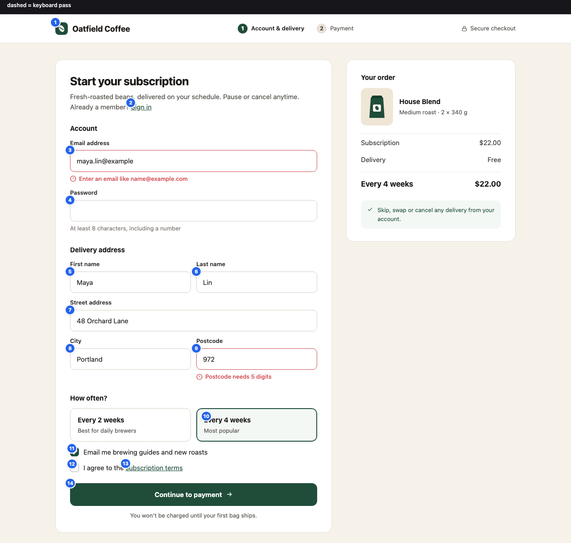Click 'Enter an email like name@example.com' error text

pos(133,179)
